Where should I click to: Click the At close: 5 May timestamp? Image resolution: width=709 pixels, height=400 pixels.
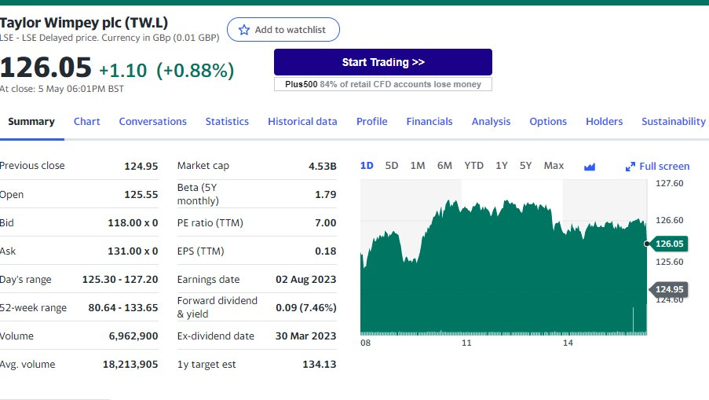click(x=62, y=89)
